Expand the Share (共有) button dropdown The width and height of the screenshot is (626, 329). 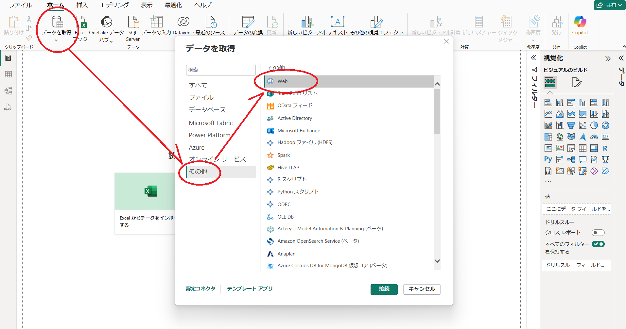point(620,5)
